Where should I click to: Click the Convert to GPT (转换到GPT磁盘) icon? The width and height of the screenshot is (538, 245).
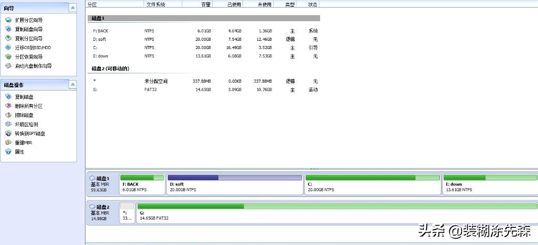[x=8, y=133]
